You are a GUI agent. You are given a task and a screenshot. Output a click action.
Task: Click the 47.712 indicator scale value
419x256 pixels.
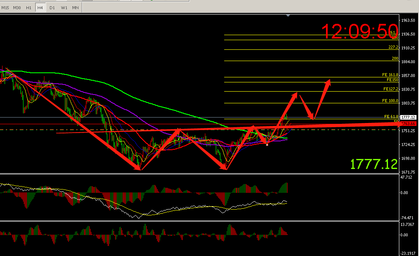[x=406, y=177]
